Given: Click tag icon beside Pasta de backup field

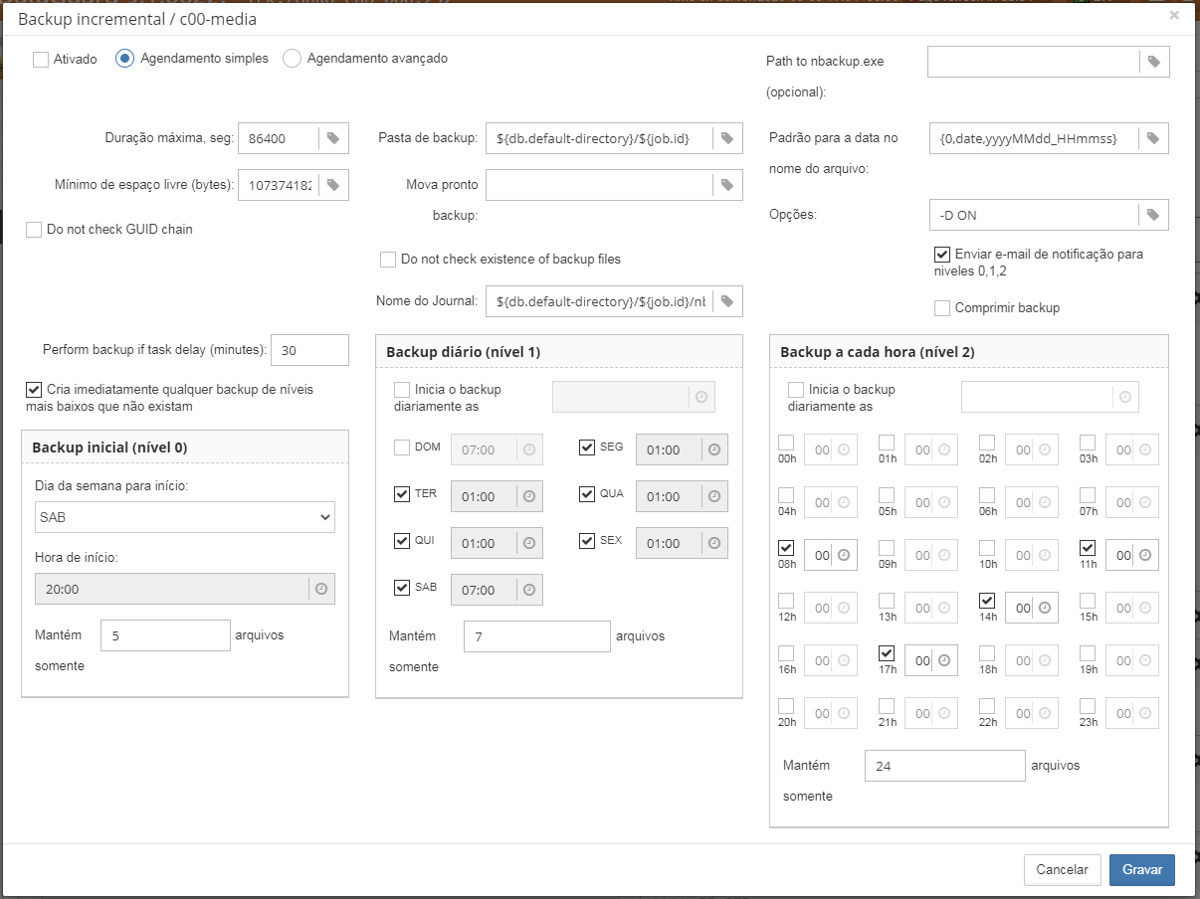Looking at the screenshot, I should click(x=727, y=138).
